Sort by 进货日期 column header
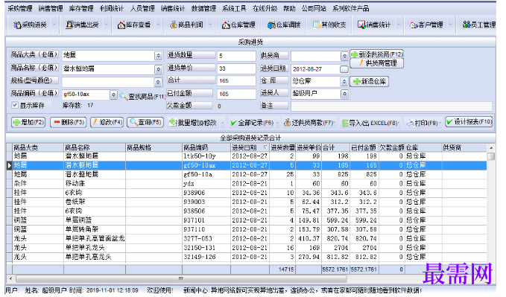 [250, 147]
